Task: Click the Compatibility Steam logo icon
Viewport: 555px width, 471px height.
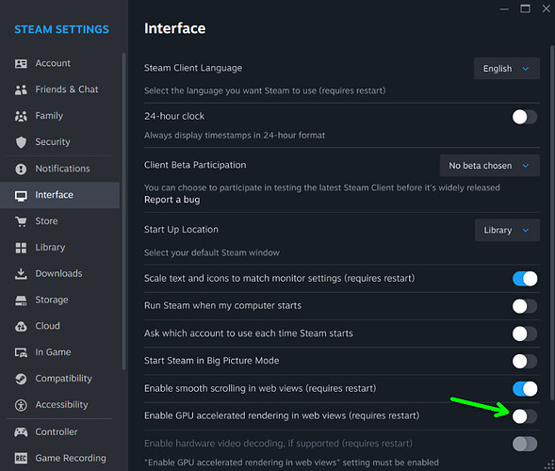Action: [x=21, y=379]
